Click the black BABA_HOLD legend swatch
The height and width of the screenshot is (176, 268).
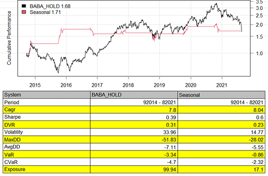pos(24,6)
